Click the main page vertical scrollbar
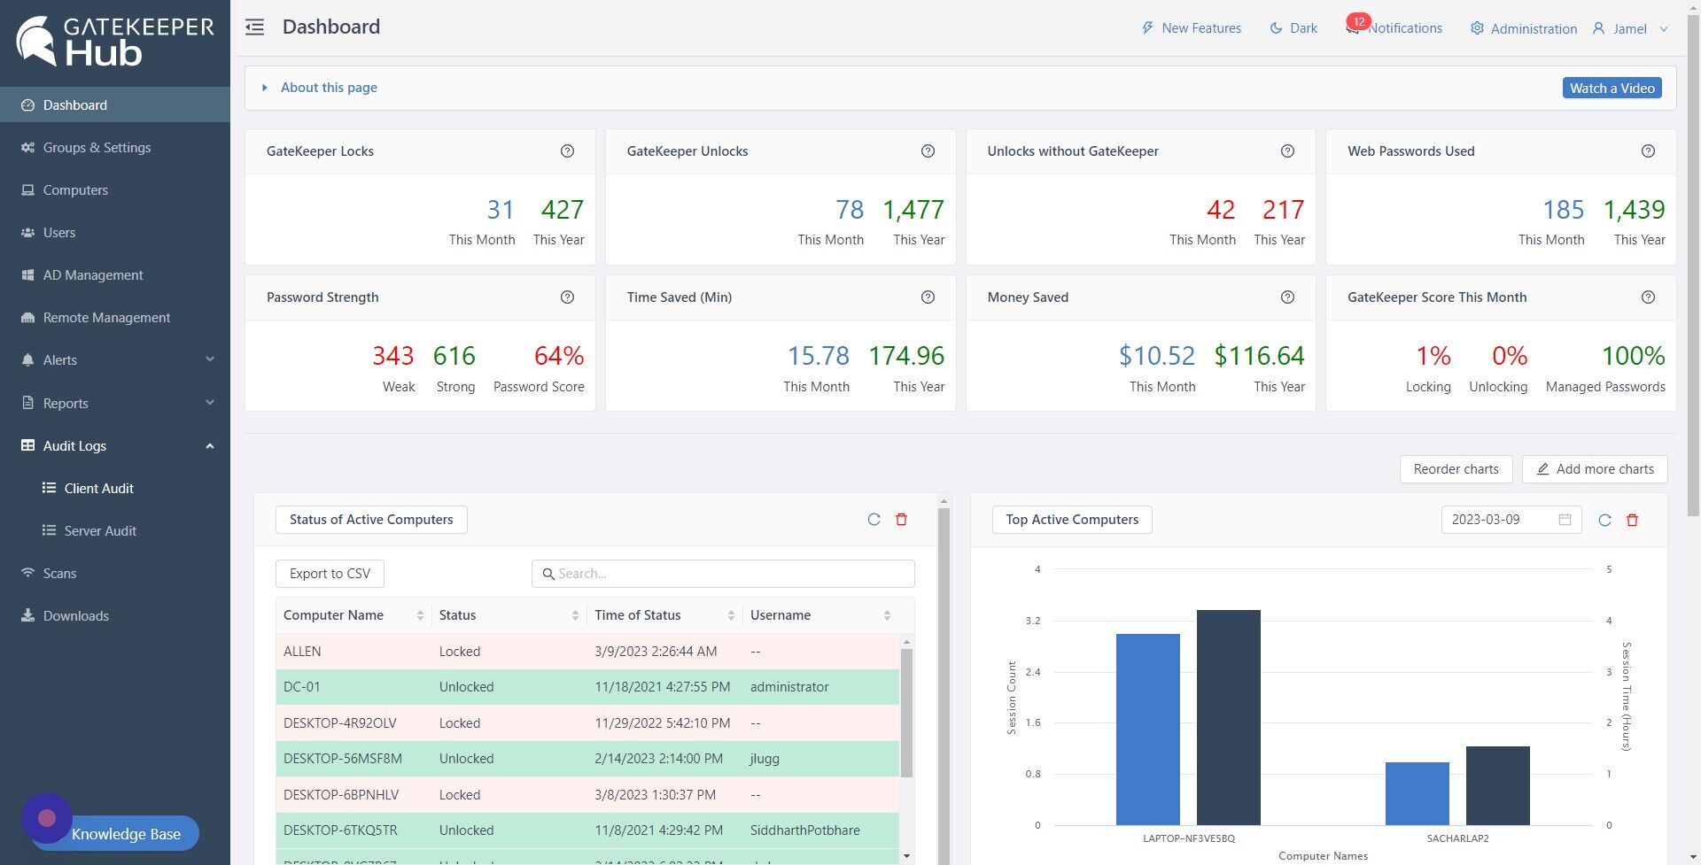1701x865 pixels. [x=1693, y=266]
